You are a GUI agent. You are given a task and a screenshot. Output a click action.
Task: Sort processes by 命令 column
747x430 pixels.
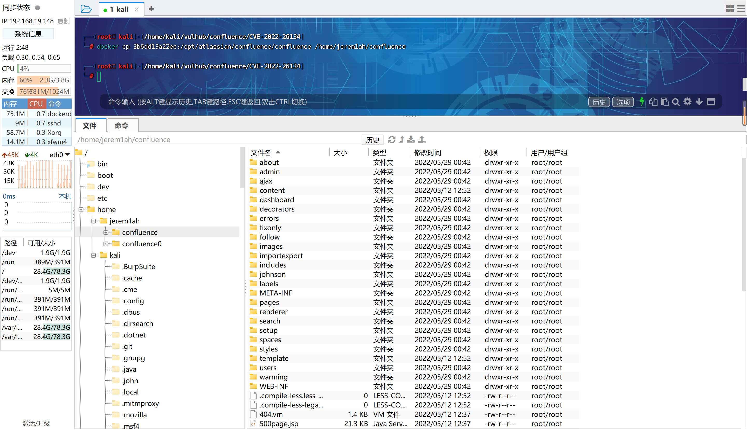[59, 104]
